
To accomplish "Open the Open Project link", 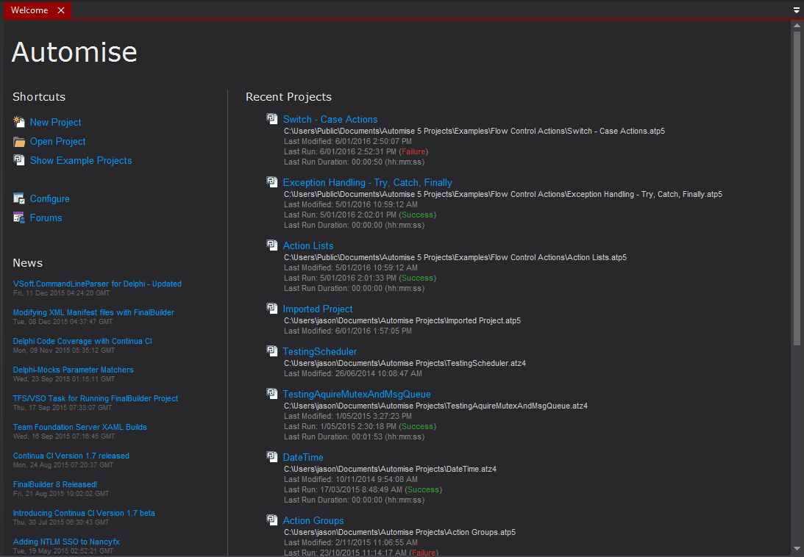I will tap(58, 141).
